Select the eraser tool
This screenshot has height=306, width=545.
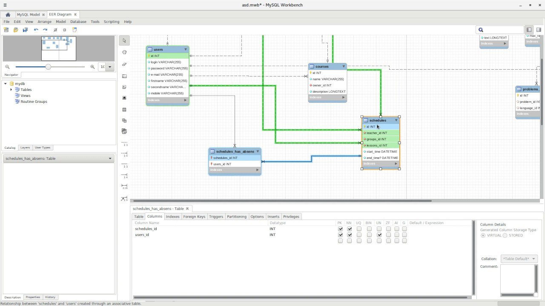124,64
